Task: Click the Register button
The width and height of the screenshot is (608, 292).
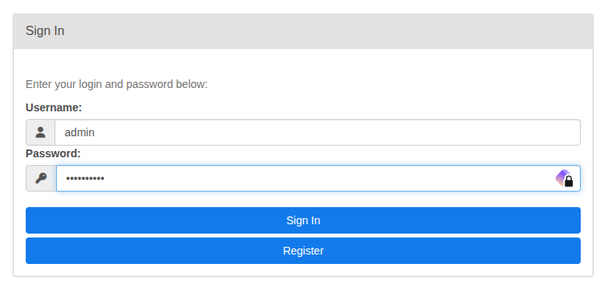Action: [x=303, y=251]
